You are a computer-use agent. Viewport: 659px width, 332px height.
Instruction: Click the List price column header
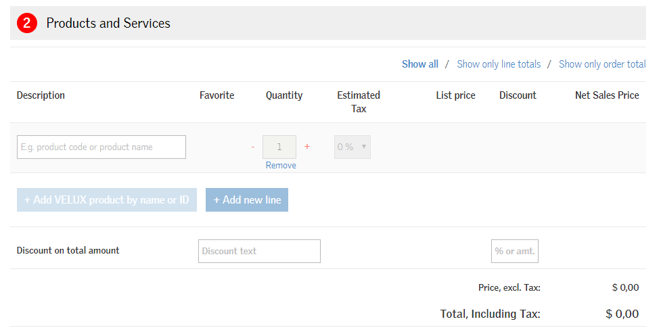(x=455, y=95)
